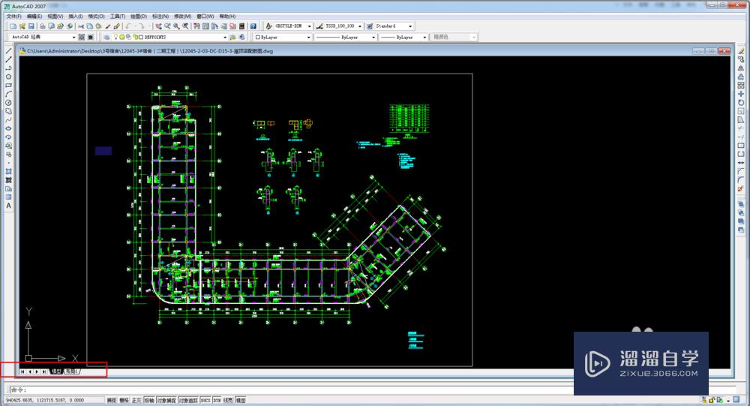Toggle 对象捕捉 object snap button
Image resolution: width=750 pixels, height=406 pixels.
tap(167, 400)
